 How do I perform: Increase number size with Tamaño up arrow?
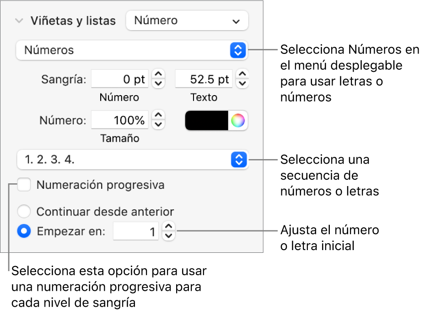[158, 116]
